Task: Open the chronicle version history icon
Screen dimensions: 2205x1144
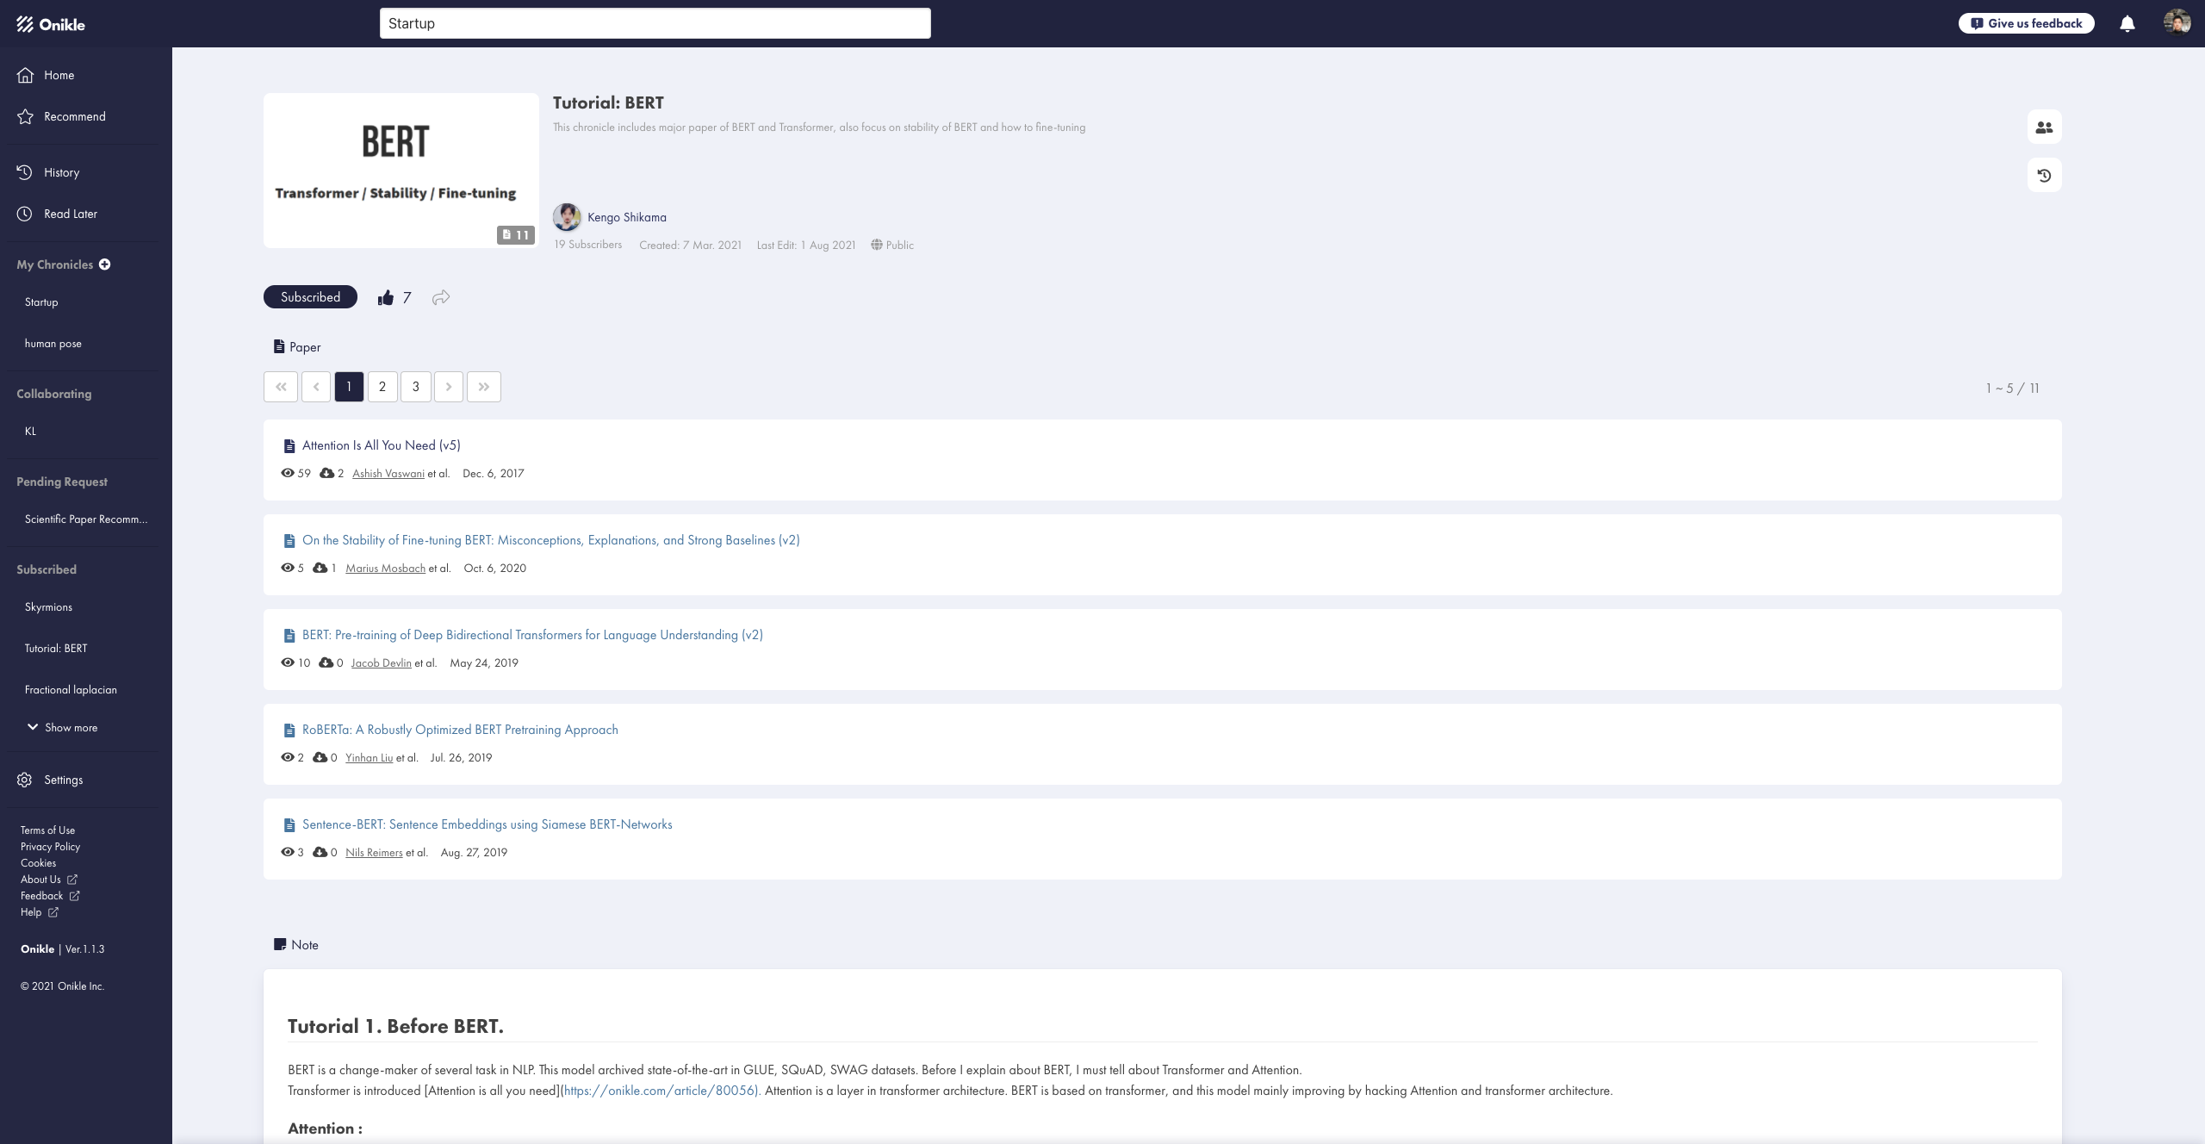Action: (2045, 175)
